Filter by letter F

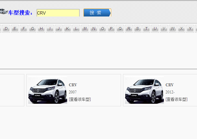(x=24, y=29)
